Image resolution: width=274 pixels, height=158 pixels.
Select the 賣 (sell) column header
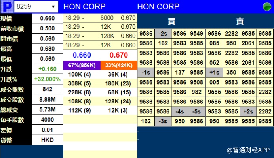240,21
